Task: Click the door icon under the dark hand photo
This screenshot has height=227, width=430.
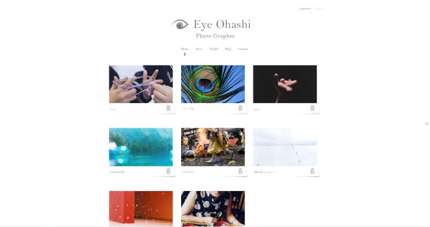Action: [312, 108]
